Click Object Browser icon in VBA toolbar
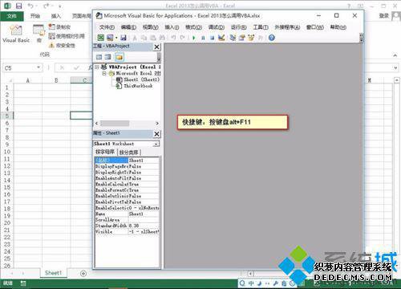The height and width of the screenshot is (289, 401). (x=251, y=38)
